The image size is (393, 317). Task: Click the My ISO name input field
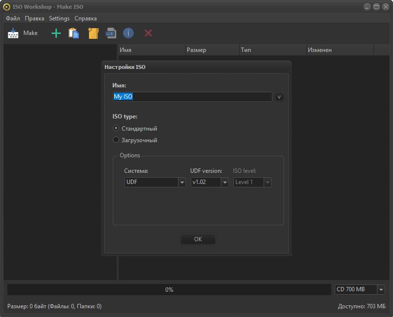click(192, 97)
